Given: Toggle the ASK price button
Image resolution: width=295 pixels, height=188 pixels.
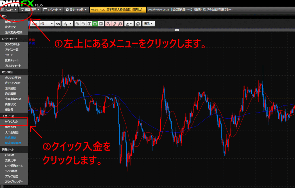Looking at the screenshot, I should pyautogui.click(x=35, y=24).
